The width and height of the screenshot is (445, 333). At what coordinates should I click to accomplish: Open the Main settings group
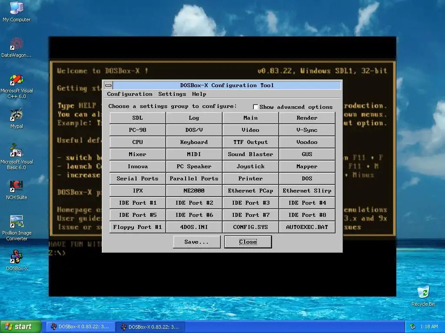click(x=250, y=118)
